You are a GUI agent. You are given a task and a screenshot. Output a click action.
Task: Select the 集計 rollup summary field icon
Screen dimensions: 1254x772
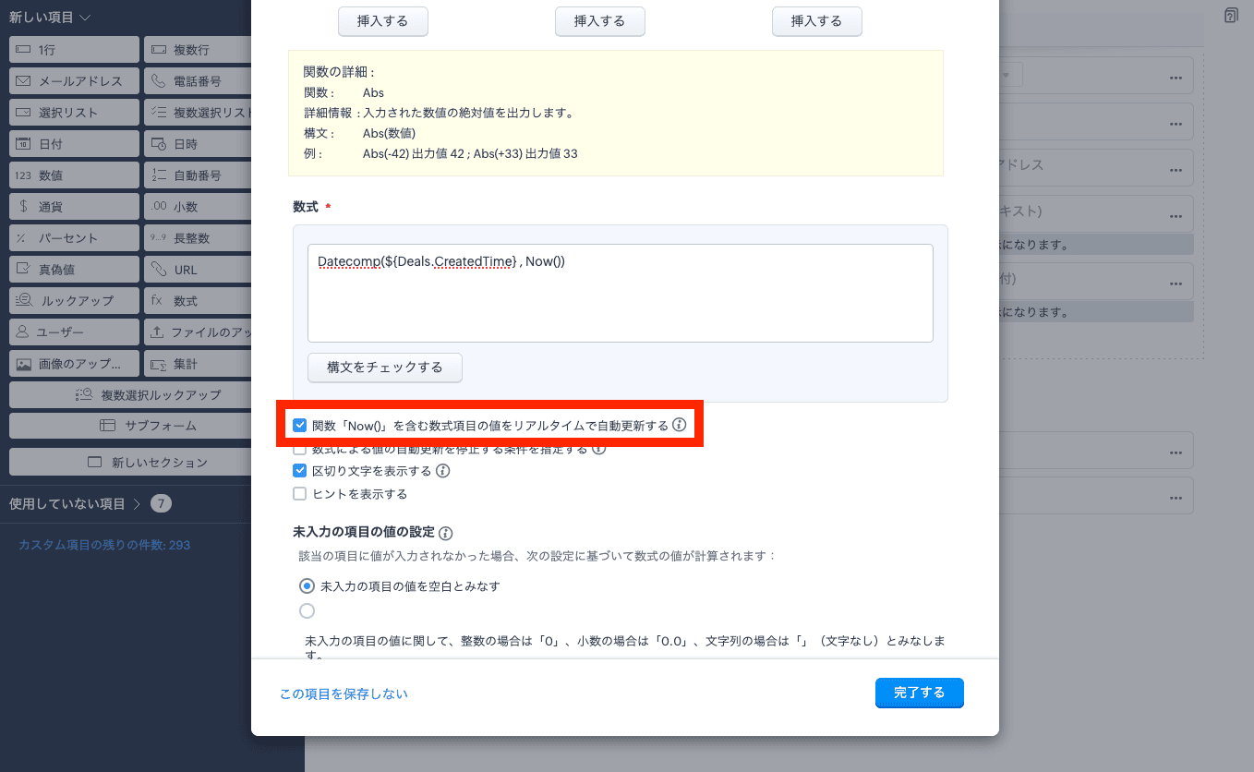click(158, 364)
